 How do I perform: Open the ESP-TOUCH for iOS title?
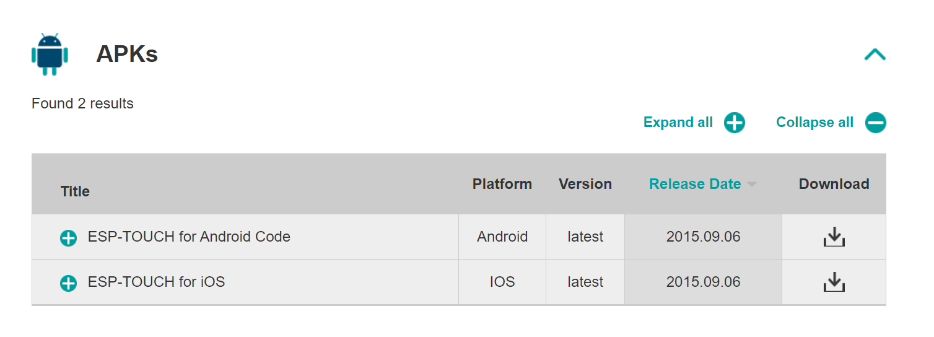(x=156, y=282)
